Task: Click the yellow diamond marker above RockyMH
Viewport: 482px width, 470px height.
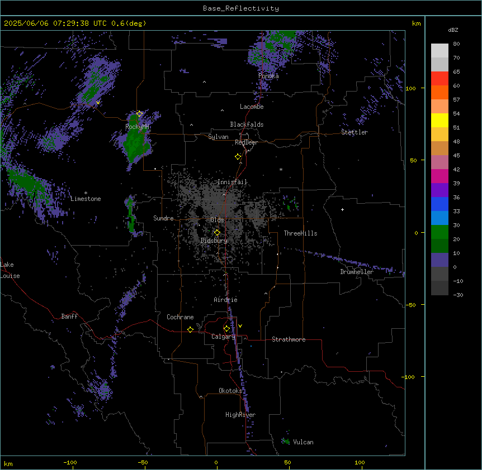Action: (x=139, y=114)
